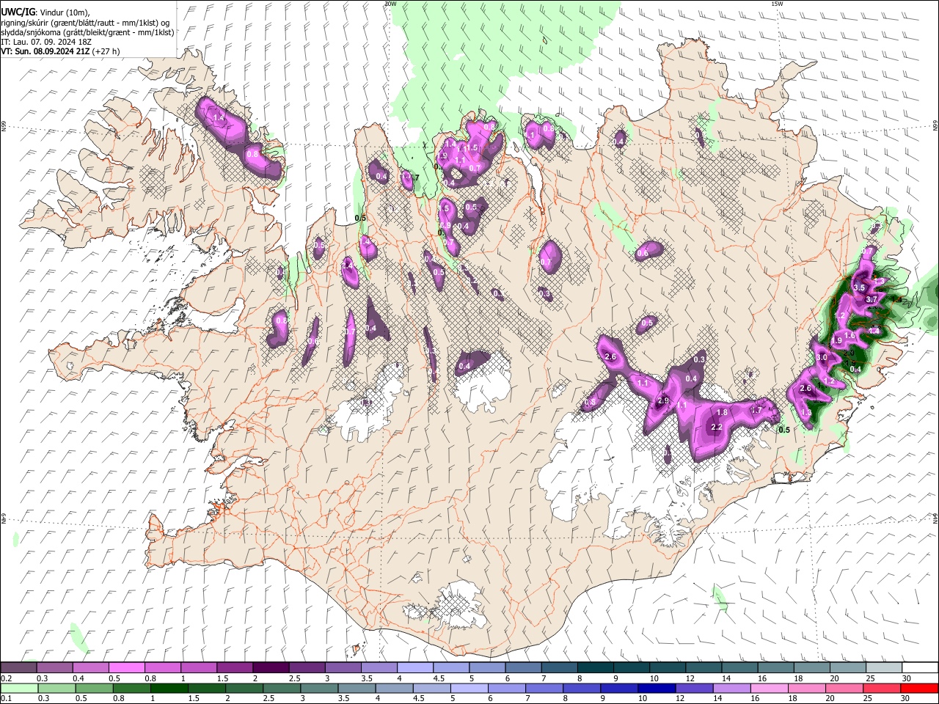
Task: Click the '15W' longitude label
Action: pos(777,4)
